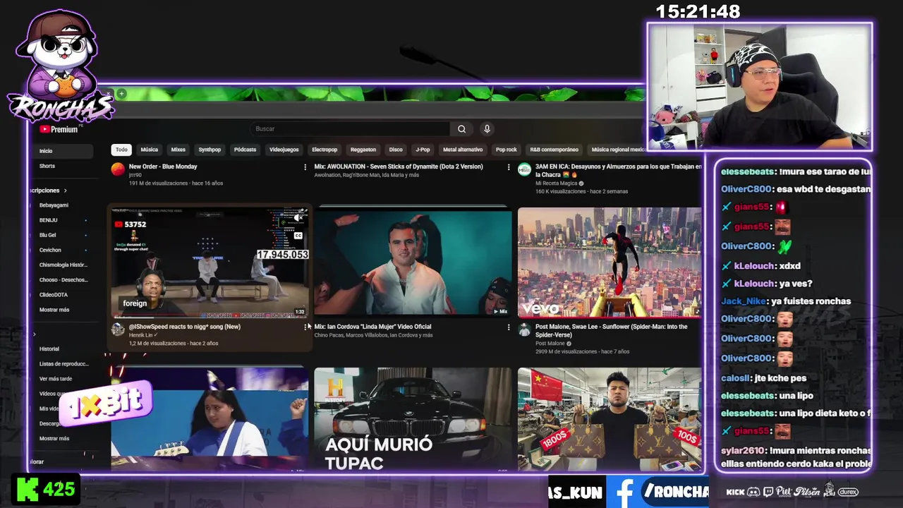Open the YouTube Premium logo home link
Image resolution: width=903 pixels, height=508 pixels.
click(x=59, y=129)
